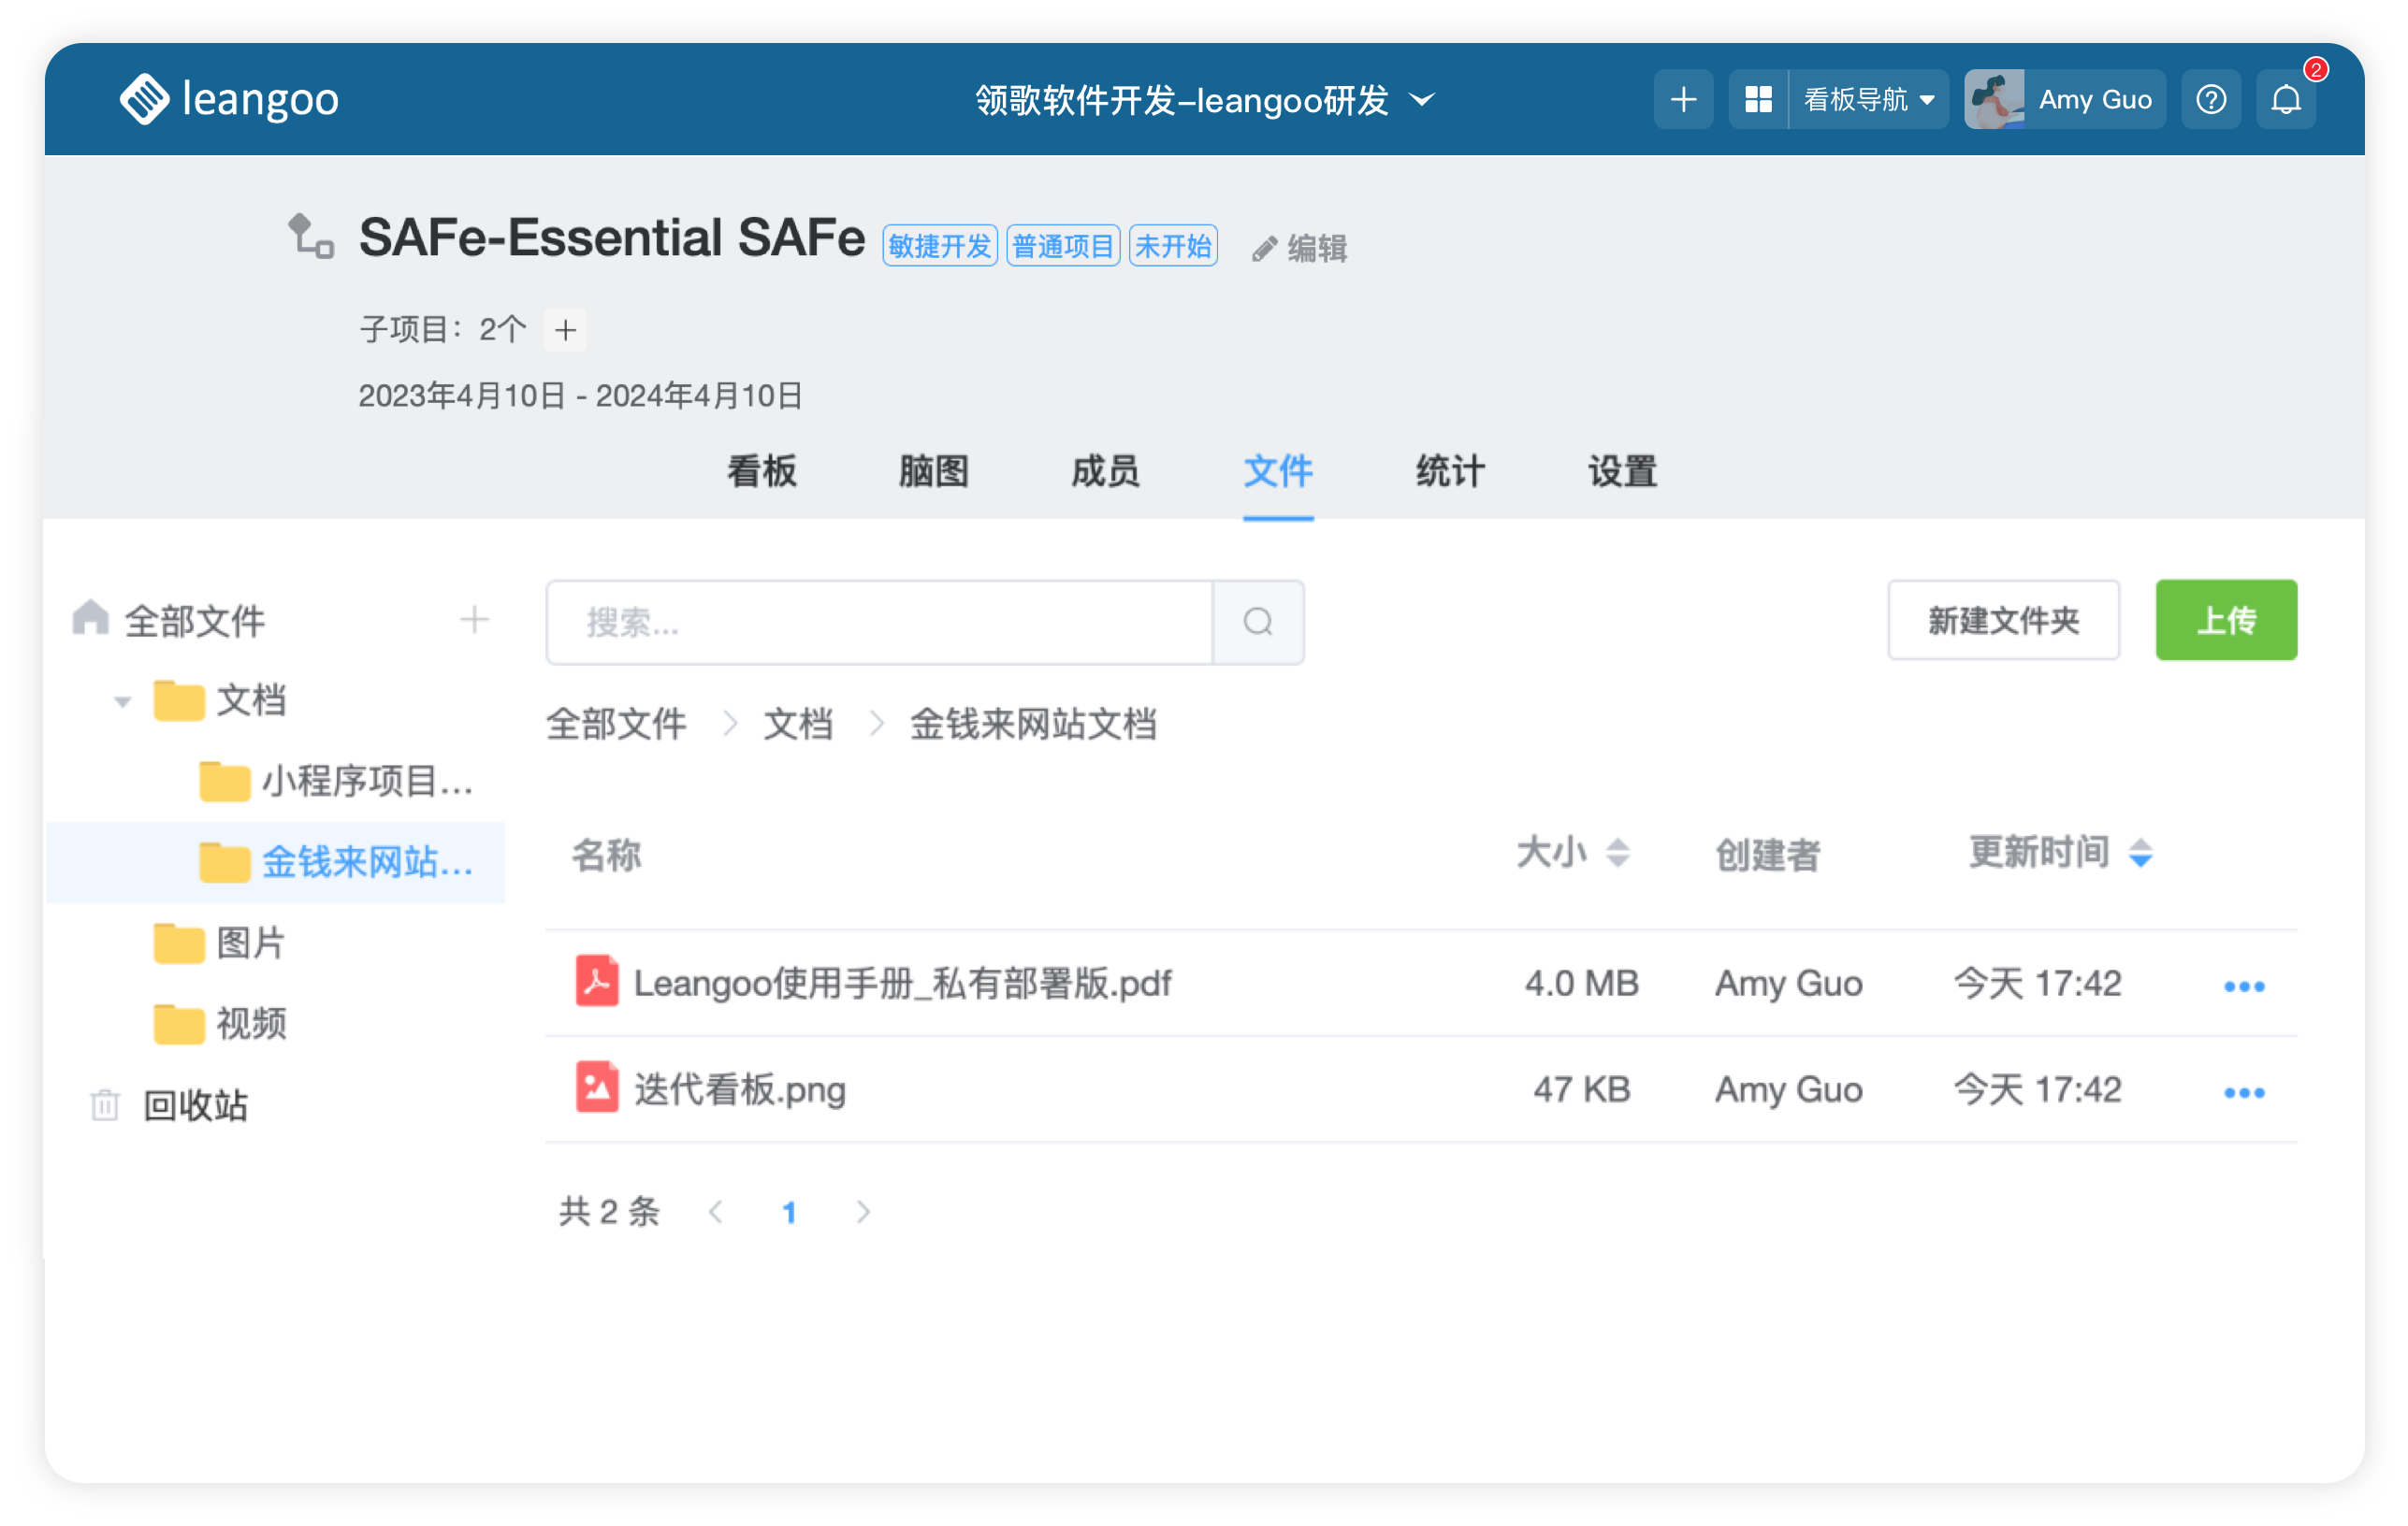Open more options for the Leangoo PDF

(2243, 986)
